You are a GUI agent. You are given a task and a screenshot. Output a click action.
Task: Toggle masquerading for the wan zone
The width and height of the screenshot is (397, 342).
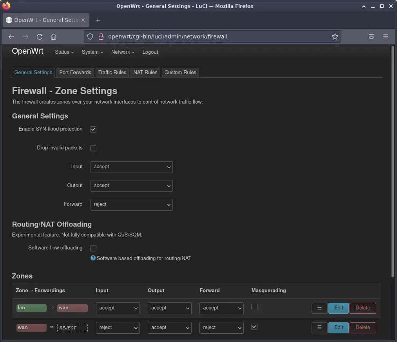tap(254, 327)
